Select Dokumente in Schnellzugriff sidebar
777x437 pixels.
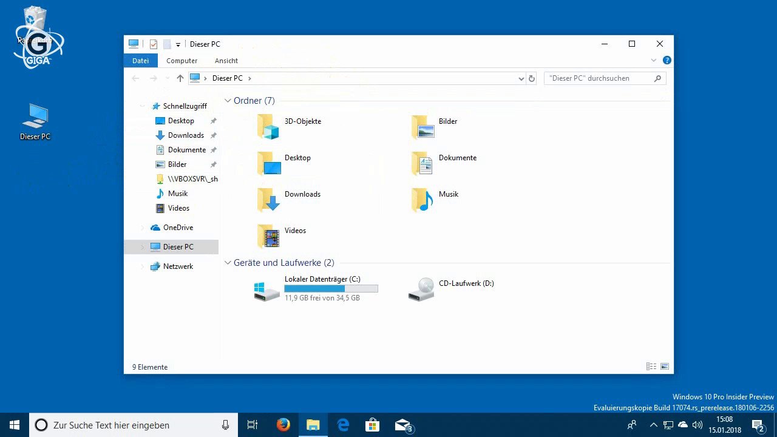pyautogui.click(x=187, y=150)
